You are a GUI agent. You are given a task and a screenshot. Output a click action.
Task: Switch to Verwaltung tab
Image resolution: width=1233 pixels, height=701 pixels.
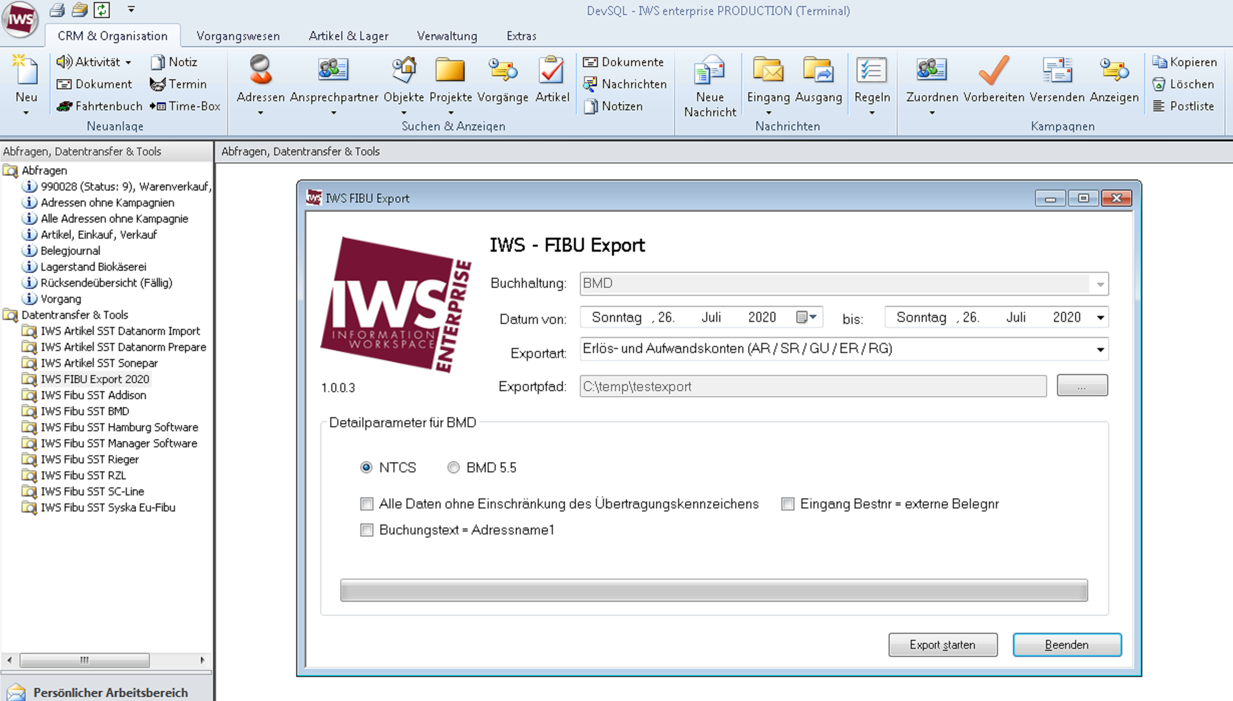pyautogui.click(x=447, y=36)
